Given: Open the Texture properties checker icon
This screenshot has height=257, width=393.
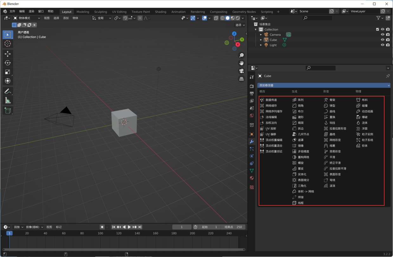Looking at the screenshot, I should pos(252,187).
